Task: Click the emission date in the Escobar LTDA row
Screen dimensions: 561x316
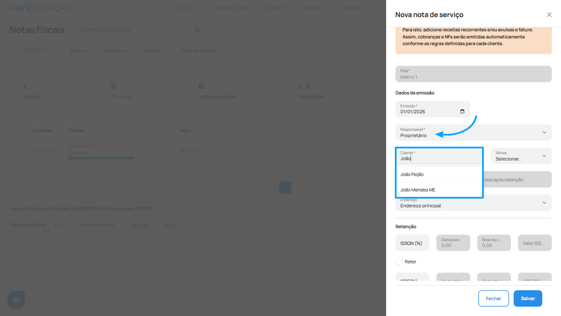Action: click(45, 151)
